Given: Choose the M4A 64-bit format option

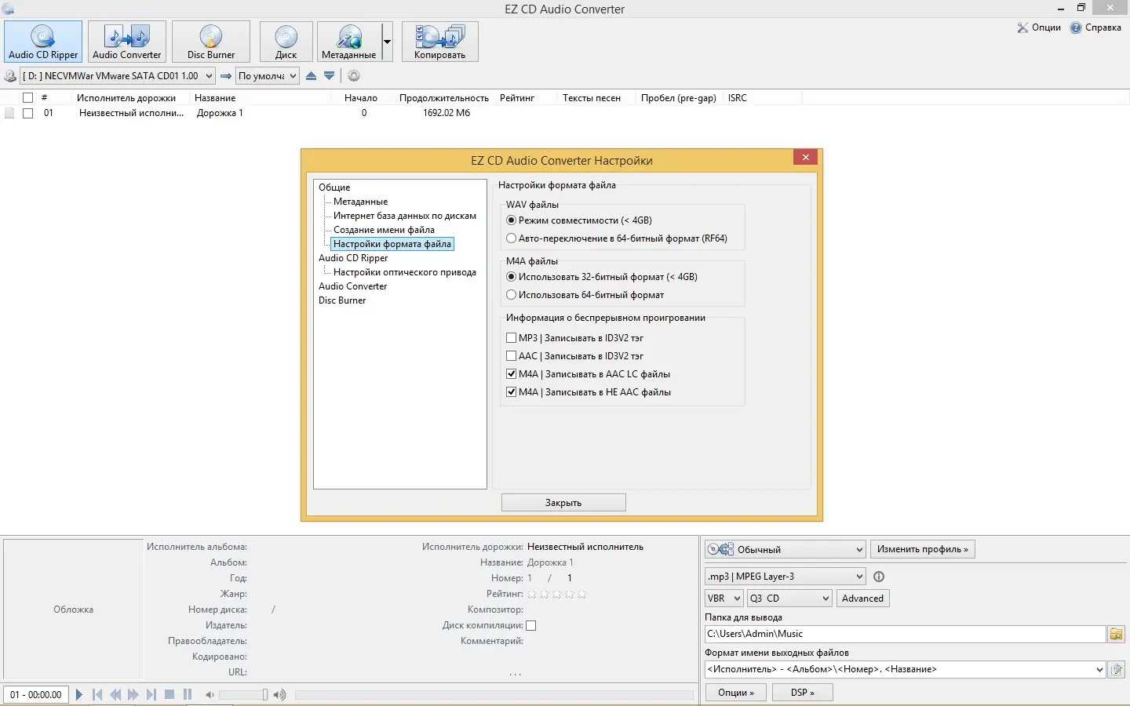Looking at the screenshot, I should point(512,295).
